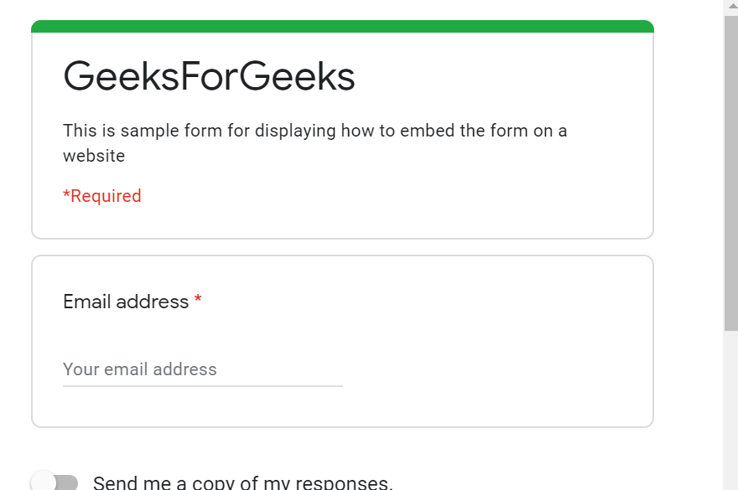Click the GeeksForGeeks form title

coord(209,77)
